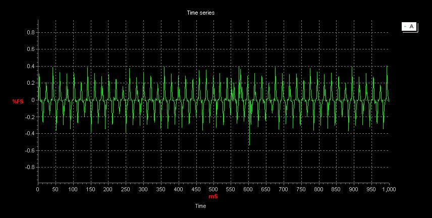Click the 250 x-axis tick label
Image resolution: width=432 pixels, height=218 pixels.
point(125,189)
